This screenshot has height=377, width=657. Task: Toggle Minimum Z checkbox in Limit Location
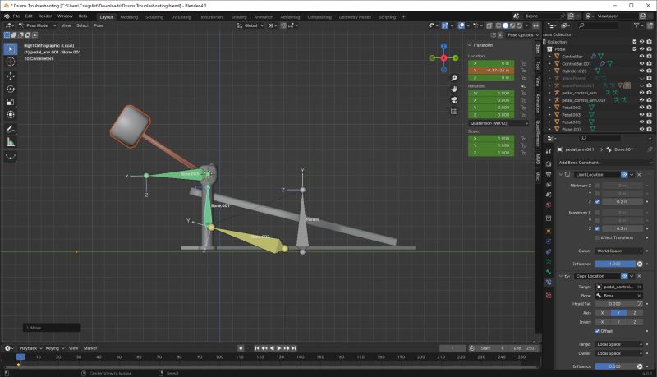click(x=597, y=201)
